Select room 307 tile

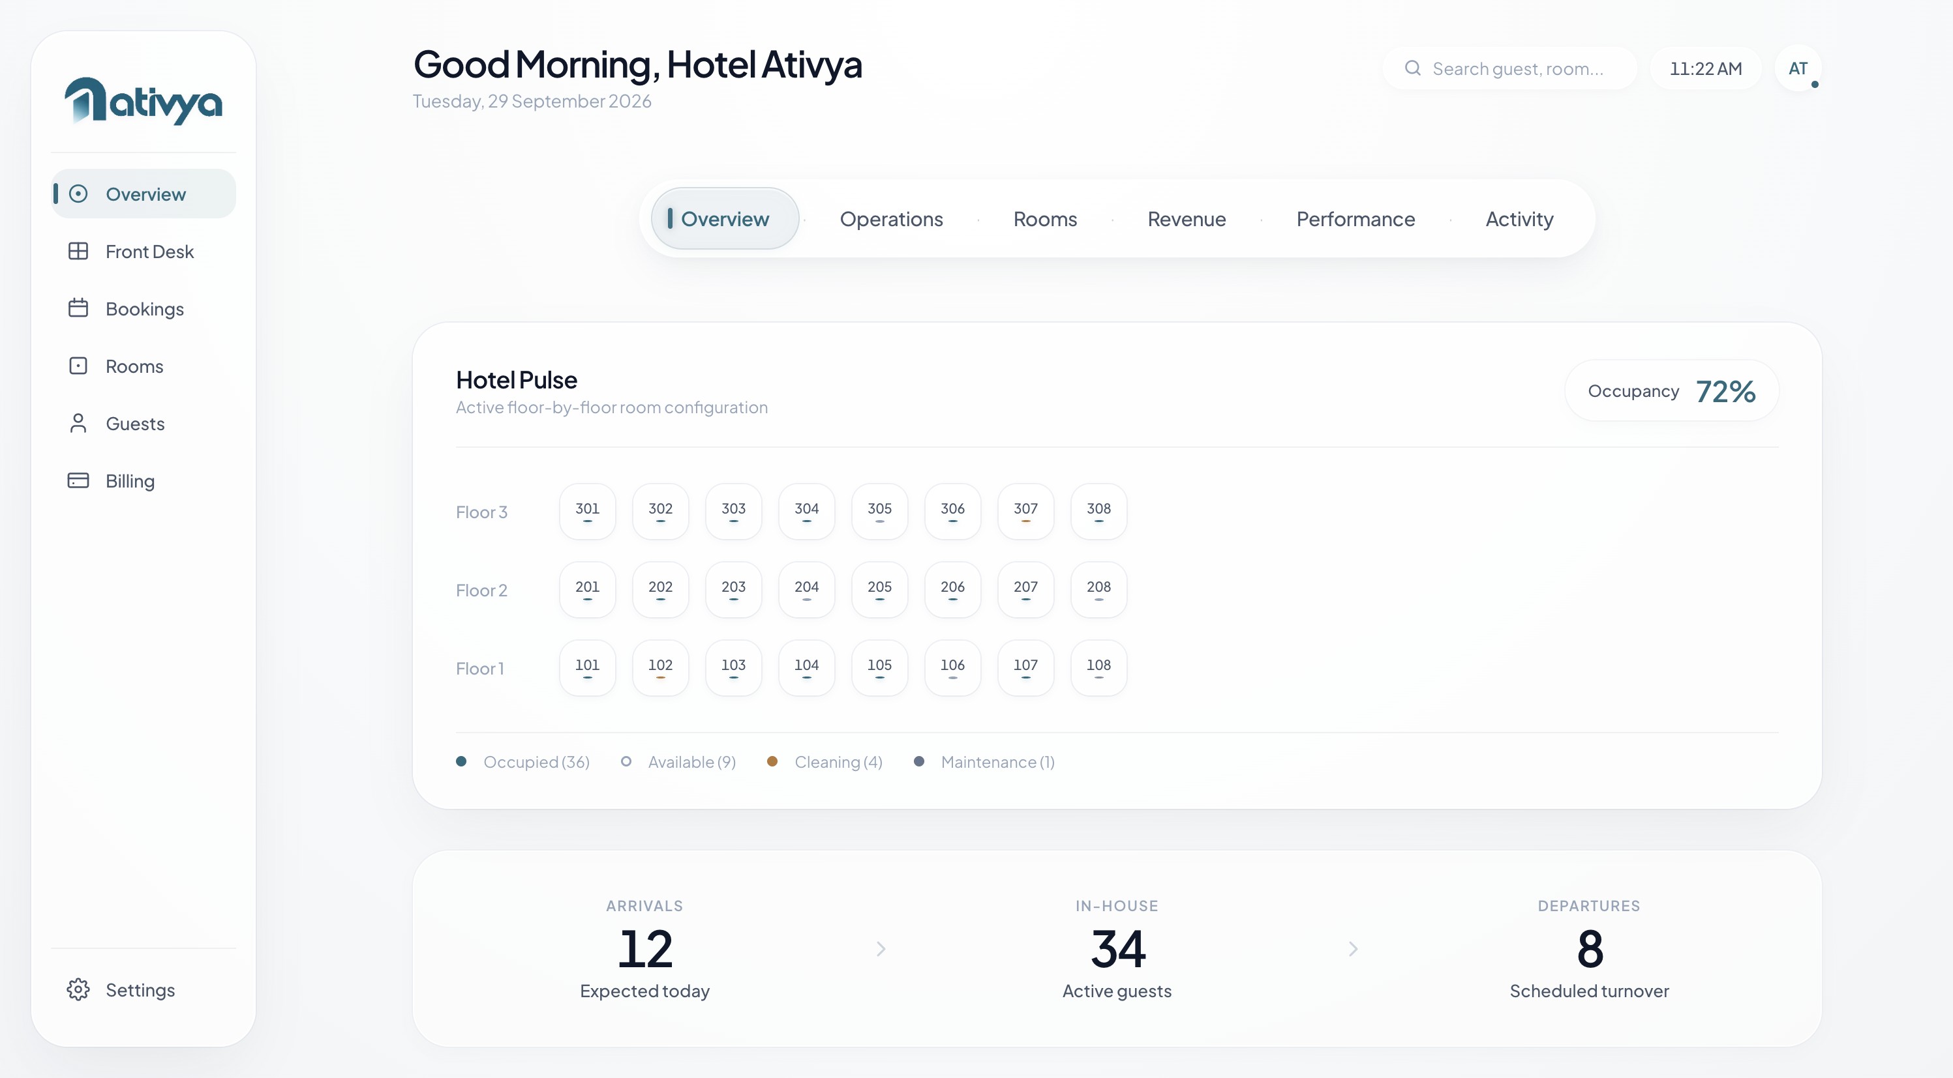(x=1026, y=512)
